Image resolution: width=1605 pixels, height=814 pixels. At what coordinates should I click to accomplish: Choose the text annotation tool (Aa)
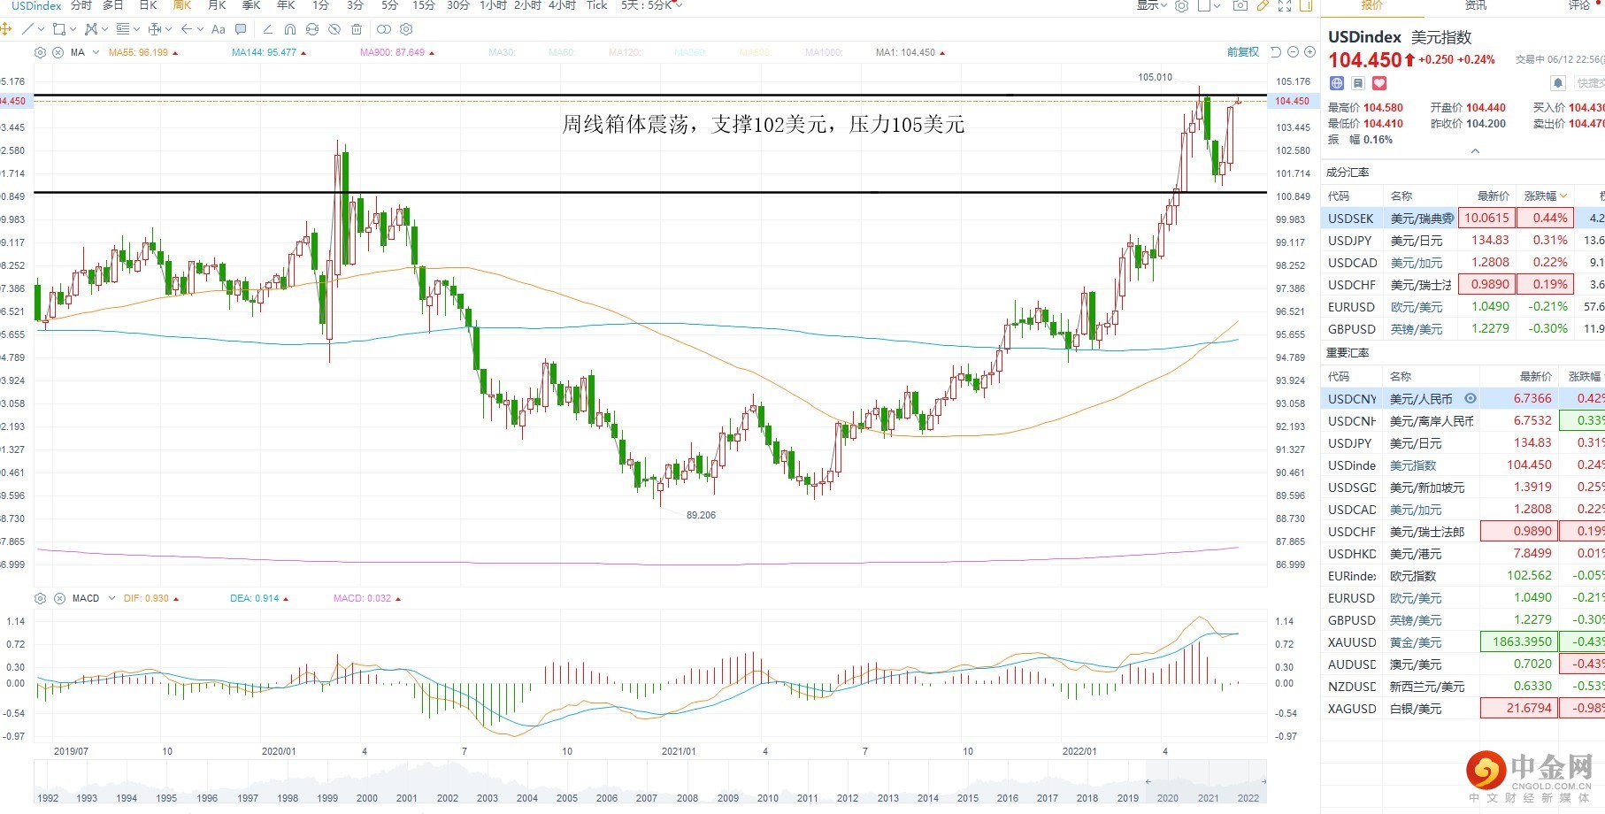coord(218,29)
